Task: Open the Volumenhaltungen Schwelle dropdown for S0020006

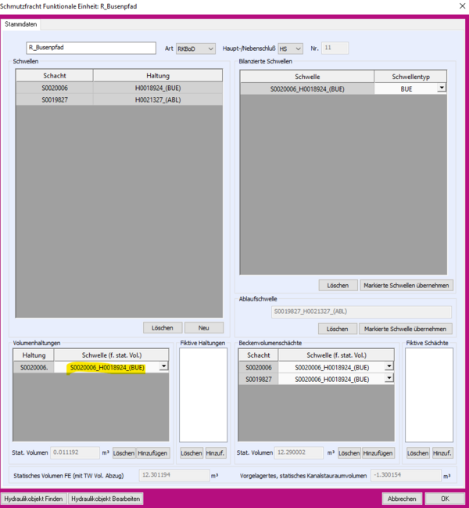Action: pyautogui.click(x=163, y=366)
